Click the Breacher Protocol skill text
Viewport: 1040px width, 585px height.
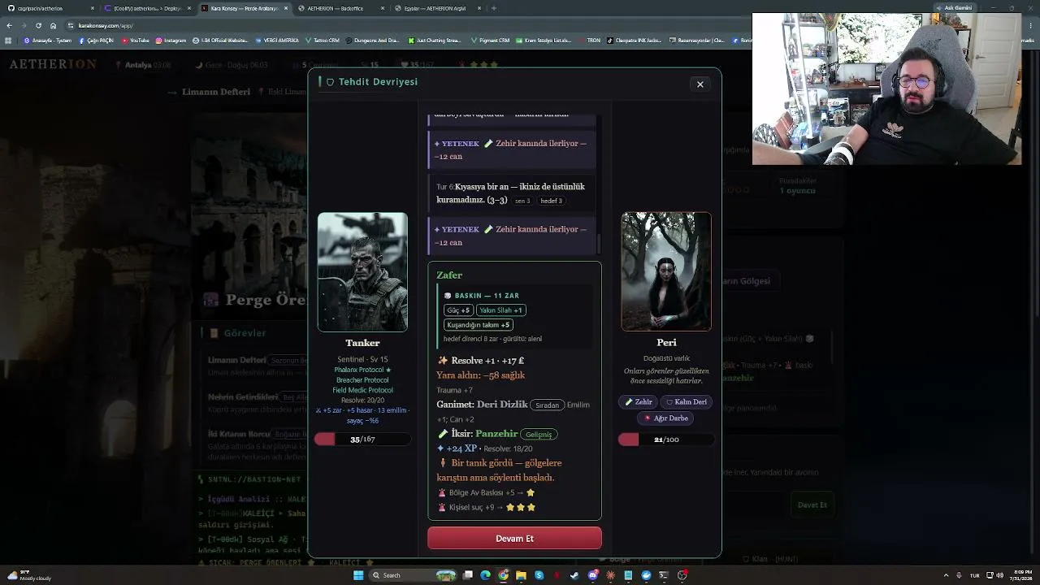click(362, 379)
